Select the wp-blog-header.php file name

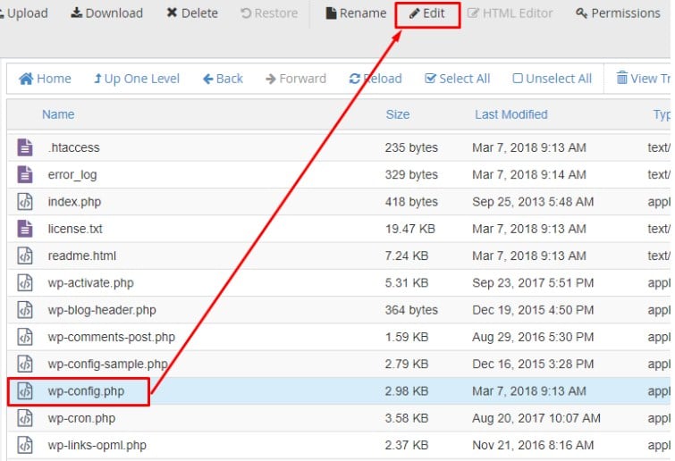(102, 310)
